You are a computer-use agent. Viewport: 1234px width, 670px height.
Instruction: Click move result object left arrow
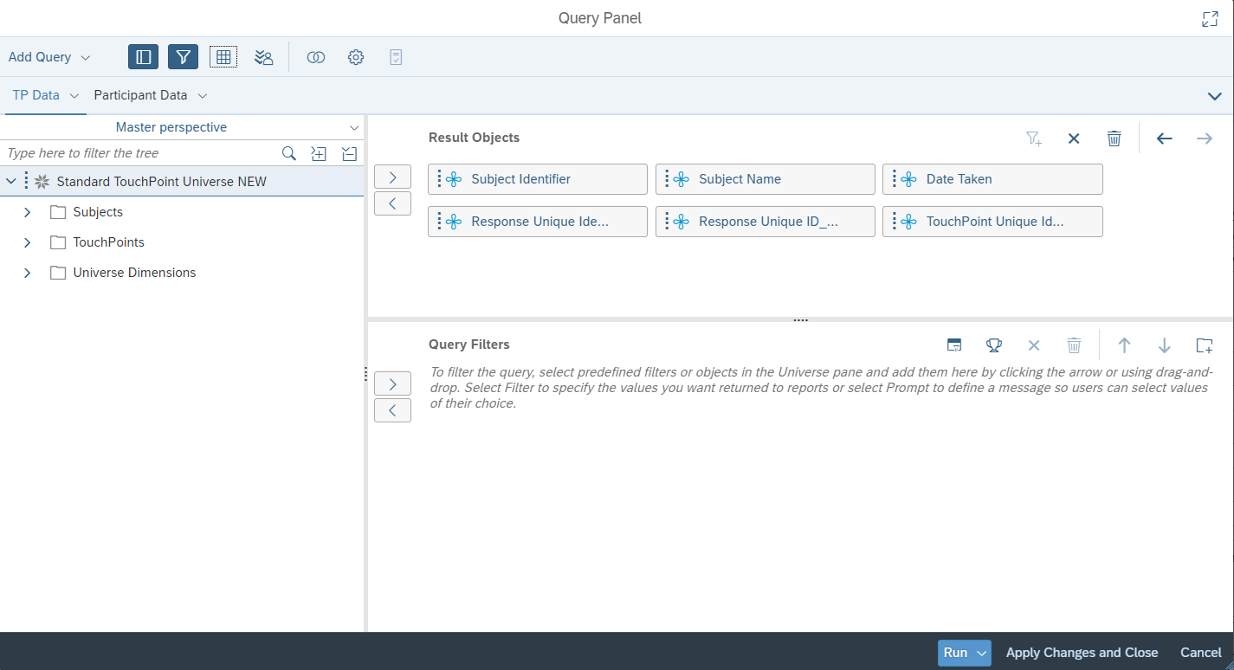coord(1165,139)
